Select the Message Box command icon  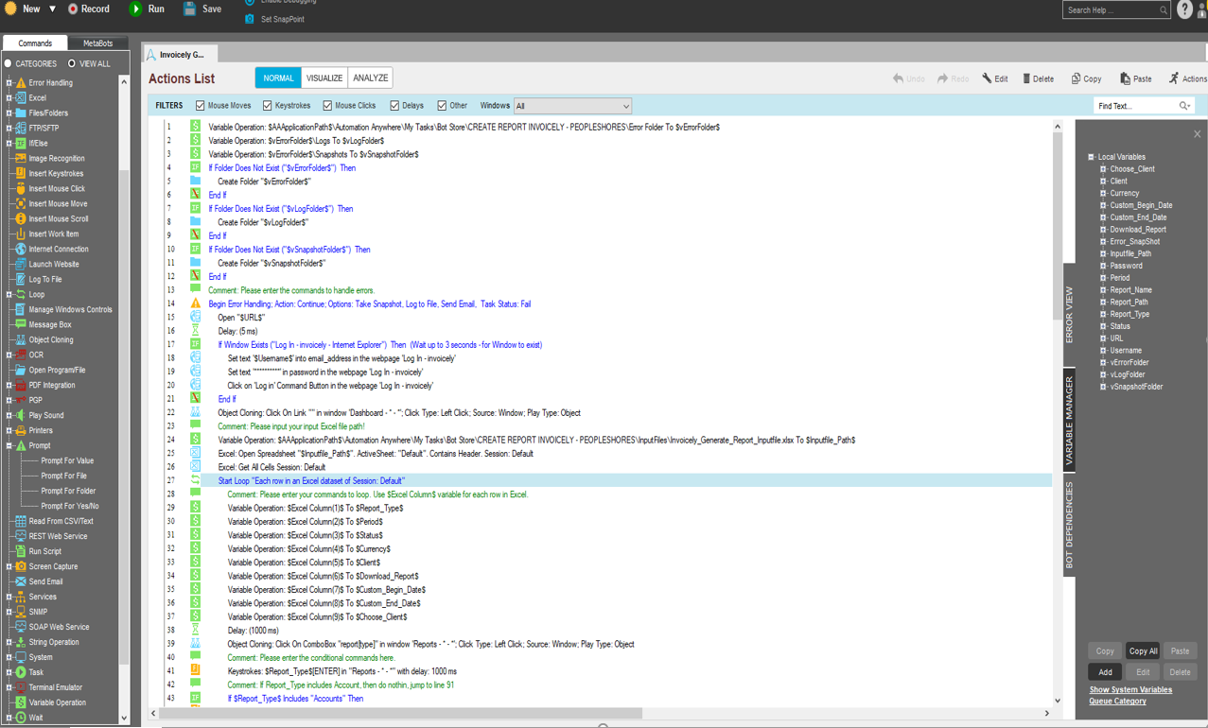(x=20, y=325)
